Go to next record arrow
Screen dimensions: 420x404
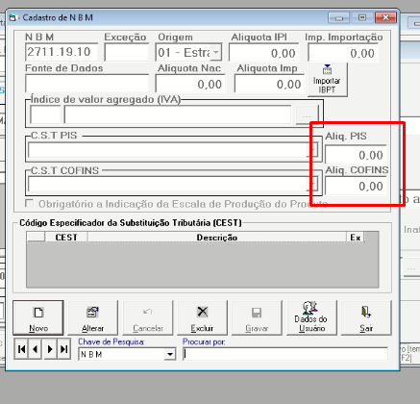[x=50, y=349]
